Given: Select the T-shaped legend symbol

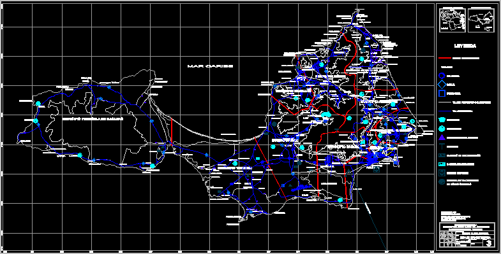Looking at the screenshot, I should tap(442, 146).
